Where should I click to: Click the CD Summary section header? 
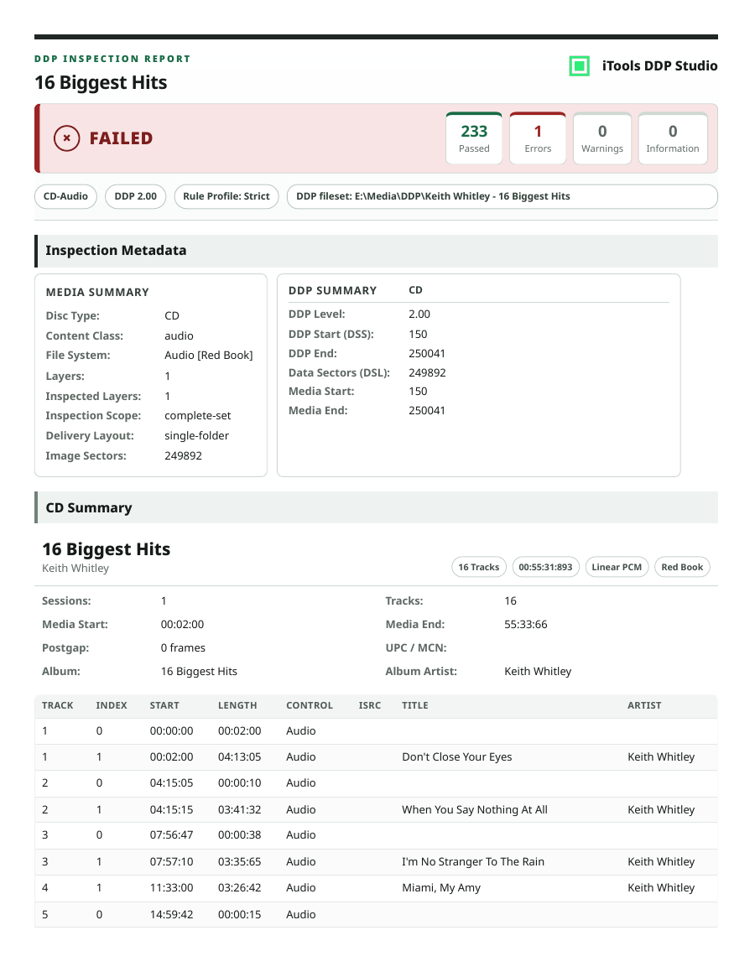[x=376, y=508]
